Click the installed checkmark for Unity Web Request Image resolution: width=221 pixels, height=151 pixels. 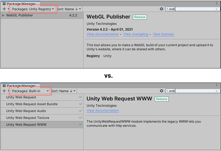(81, 97)
